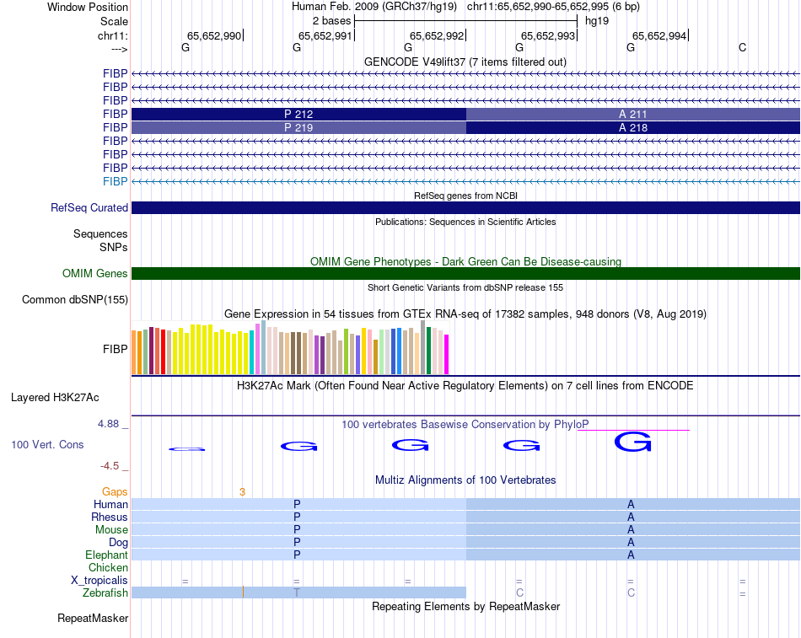Click the OMIM Genes label
Image resolution: width=801 pixels, height=638 pixels.
point(94,273)
